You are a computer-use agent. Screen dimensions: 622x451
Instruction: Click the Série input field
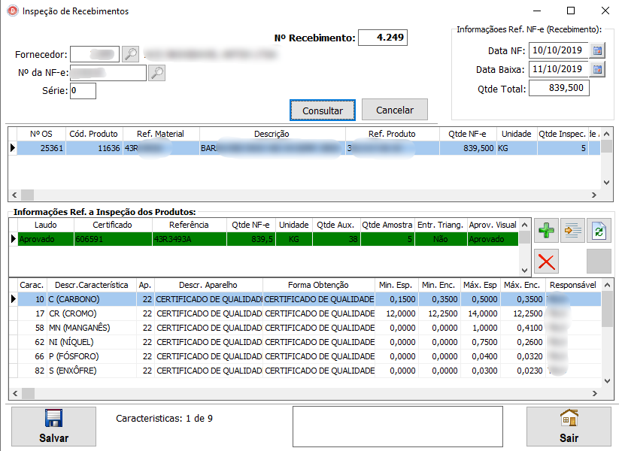tap(83, 91)
